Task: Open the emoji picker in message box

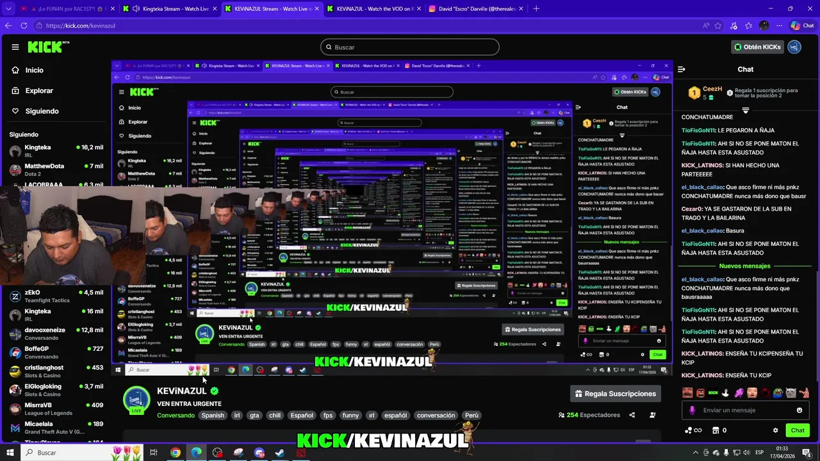Action: [x=799, y=410]
